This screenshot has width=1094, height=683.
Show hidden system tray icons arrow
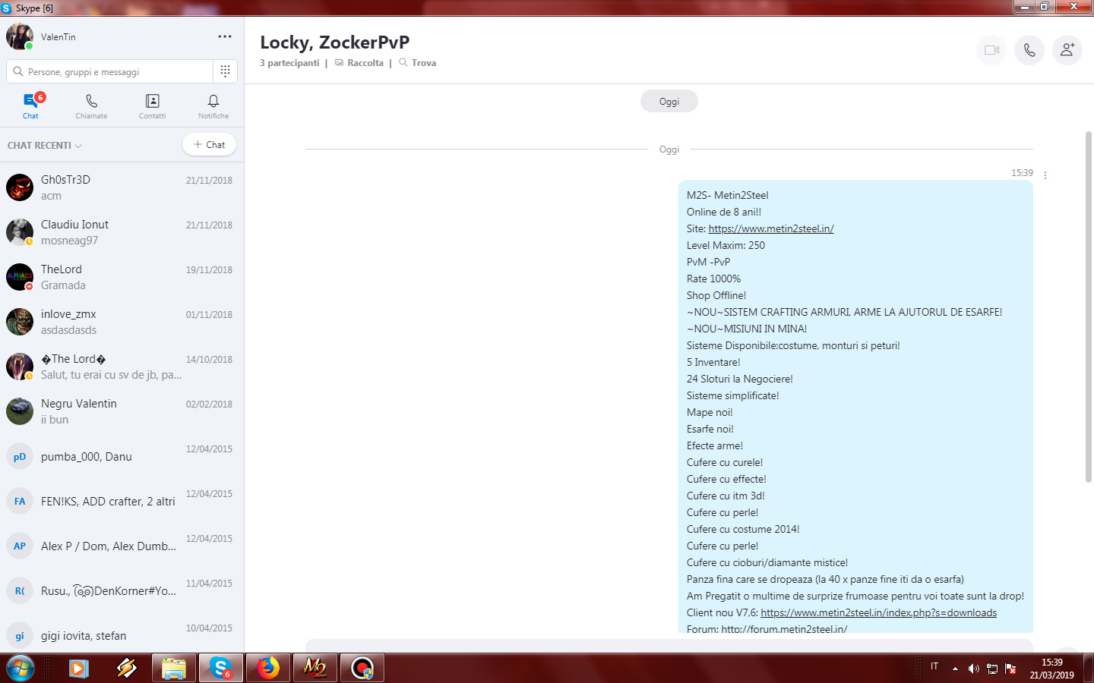click(x=955, y=669)
